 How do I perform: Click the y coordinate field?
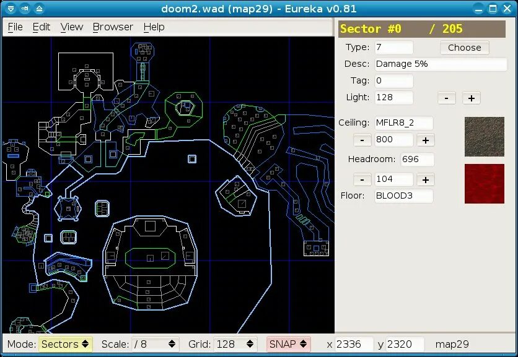tap(405, 344)
